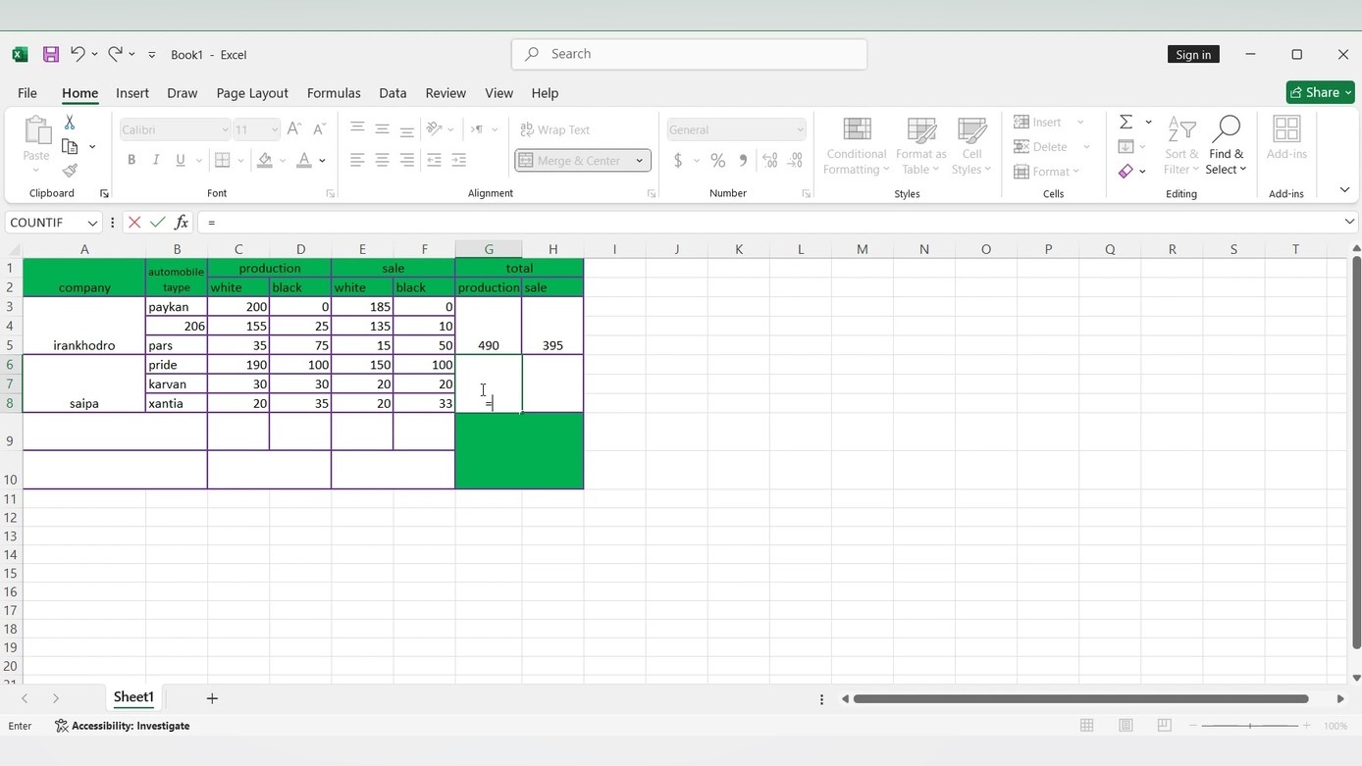Confirm the formula entry with the checkmark
This screenshot has height=766, width=1362.
pos(157,223)
